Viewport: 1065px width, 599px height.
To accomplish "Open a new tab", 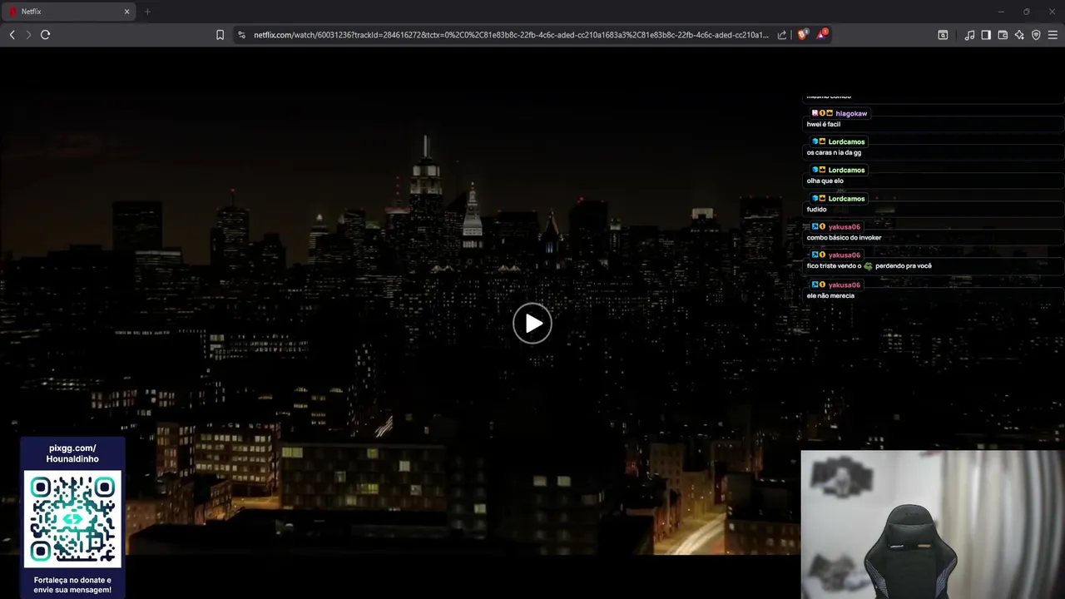I will coord(147,12).
